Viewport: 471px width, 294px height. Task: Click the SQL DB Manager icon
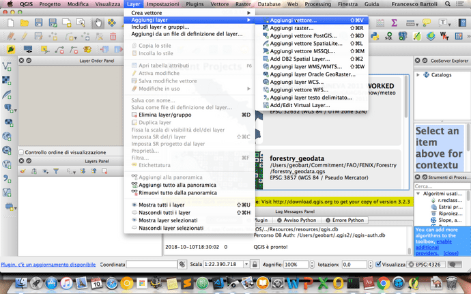[x=388, y=36]
